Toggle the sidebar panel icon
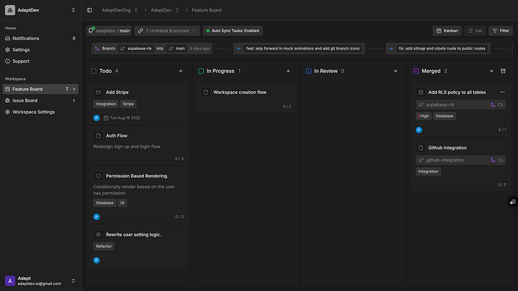This screenshot has height=291, width=518. click(x=89, y=10)
